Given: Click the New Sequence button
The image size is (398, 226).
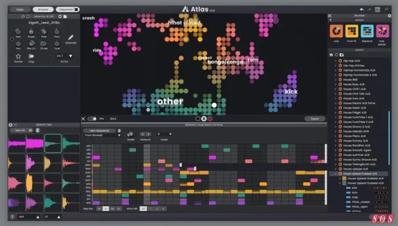Looking at the screenshot, I should (99, 131).
